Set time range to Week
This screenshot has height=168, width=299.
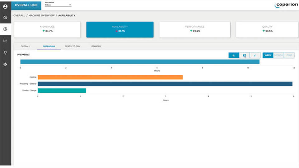pos(268,55)
